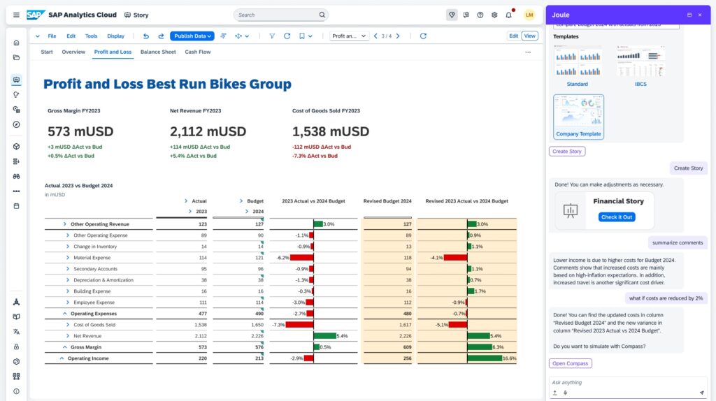Viewport: 716px width, 401px height.
Task: Switch to Edit mode toggle
Action: tap(514, 36)
